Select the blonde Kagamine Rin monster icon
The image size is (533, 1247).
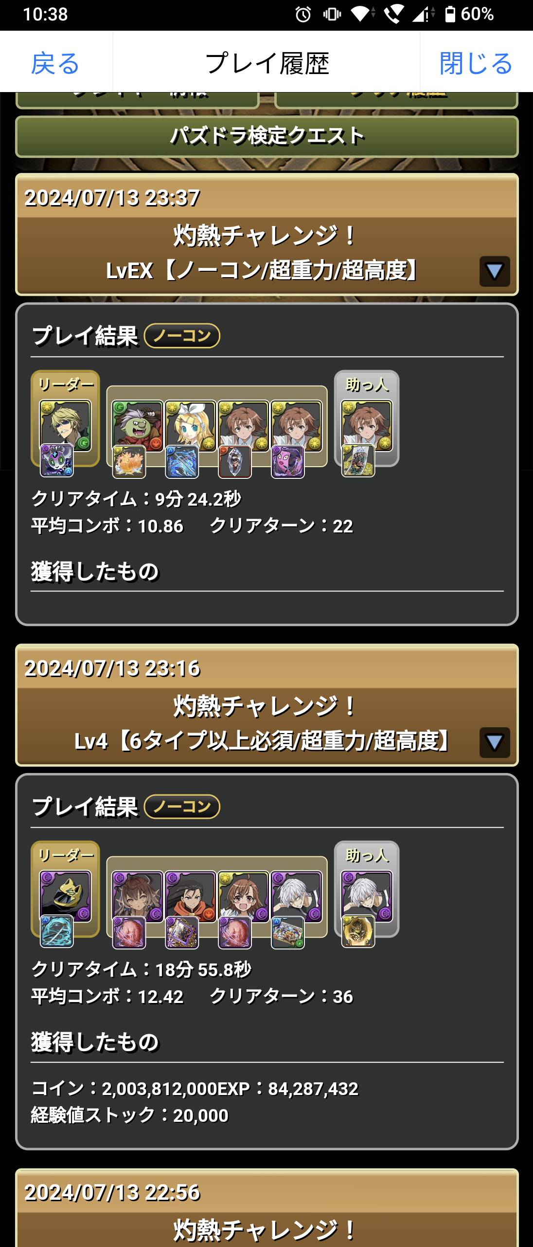[191, 426]
